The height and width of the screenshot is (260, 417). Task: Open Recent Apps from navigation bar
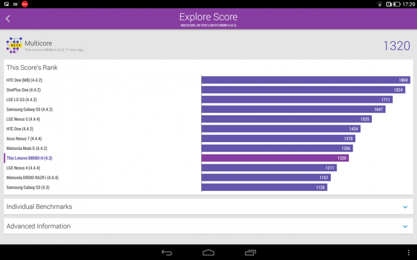pos(250,253)
